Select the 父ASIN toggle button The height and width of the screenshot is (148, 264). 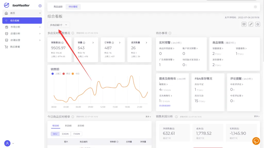[x=65, y=134]
